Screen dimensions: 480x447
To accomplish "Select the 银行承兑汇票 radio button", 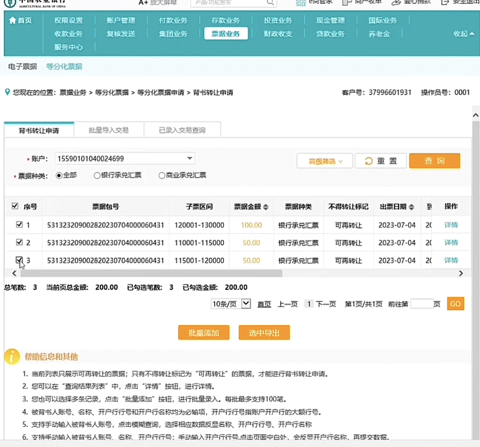I will (97, 176).
